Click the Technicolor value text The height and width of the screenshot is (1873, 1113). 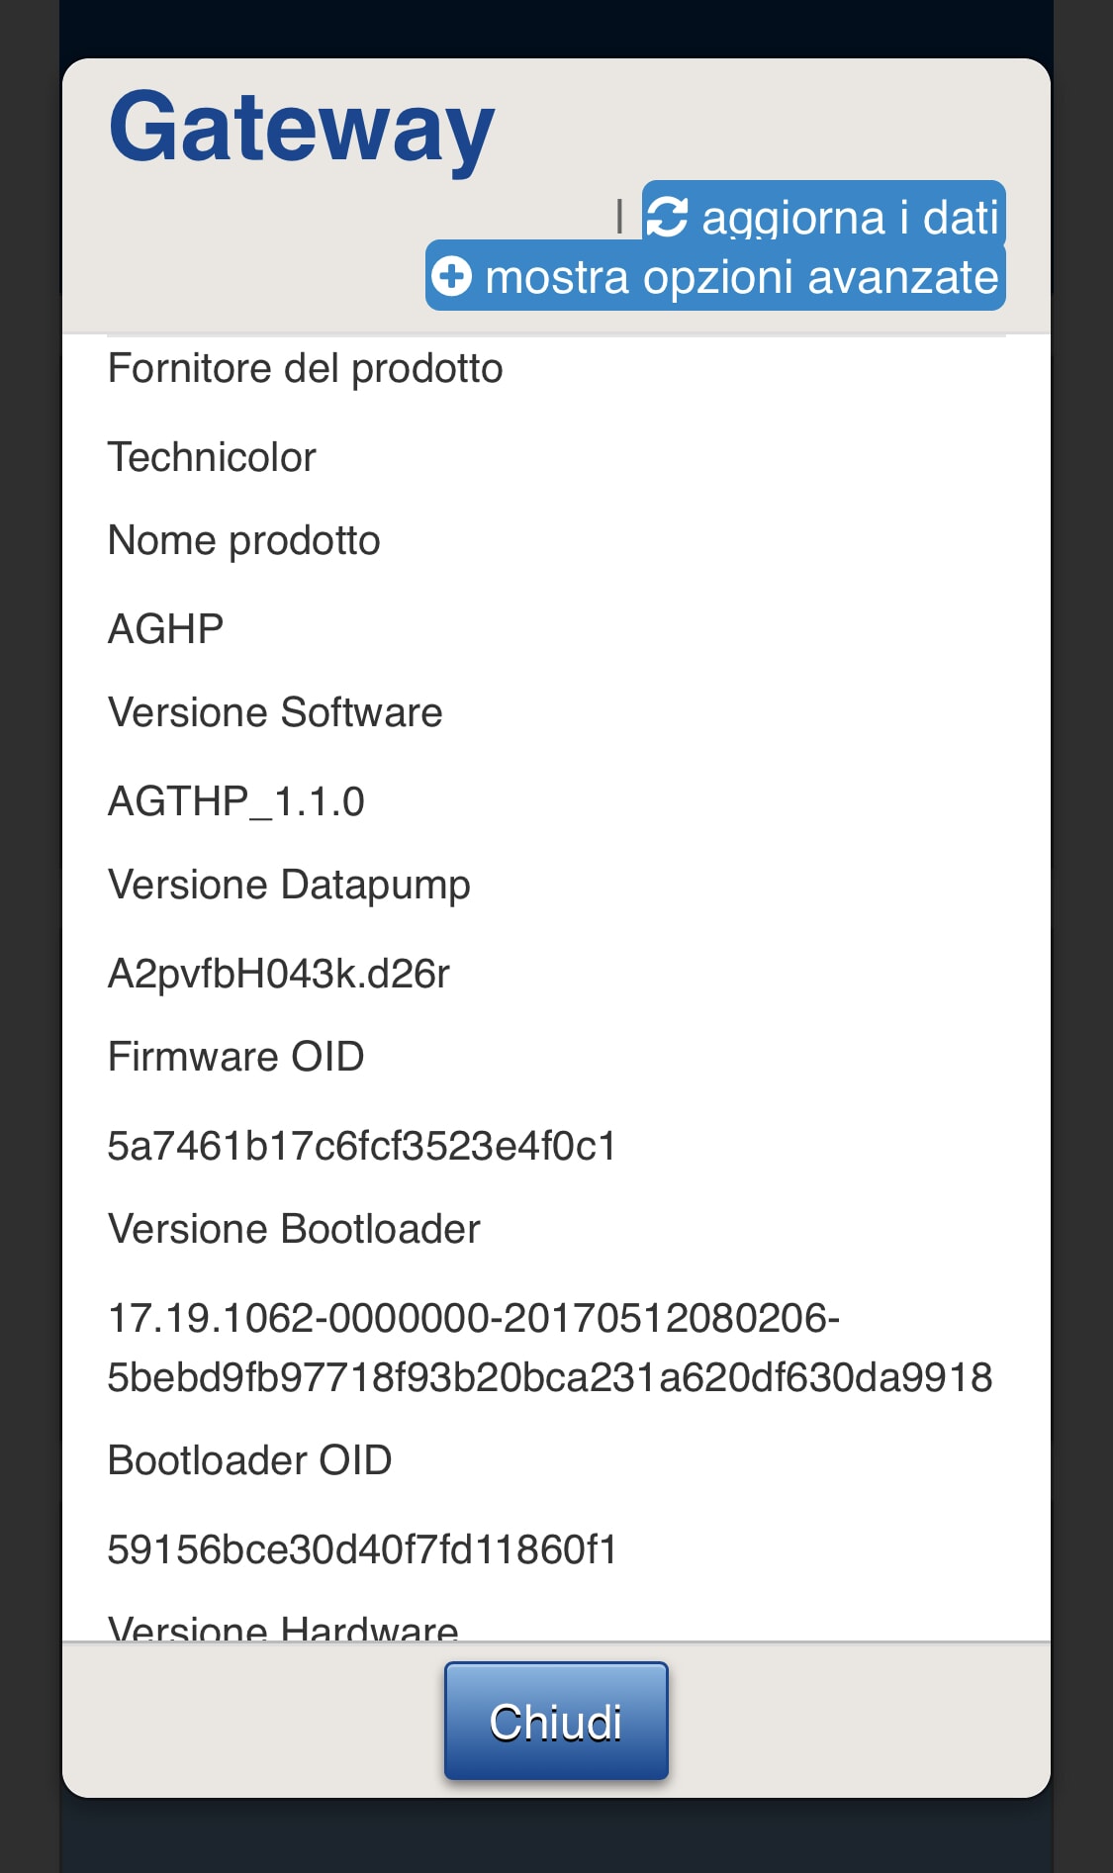(212, 458)
